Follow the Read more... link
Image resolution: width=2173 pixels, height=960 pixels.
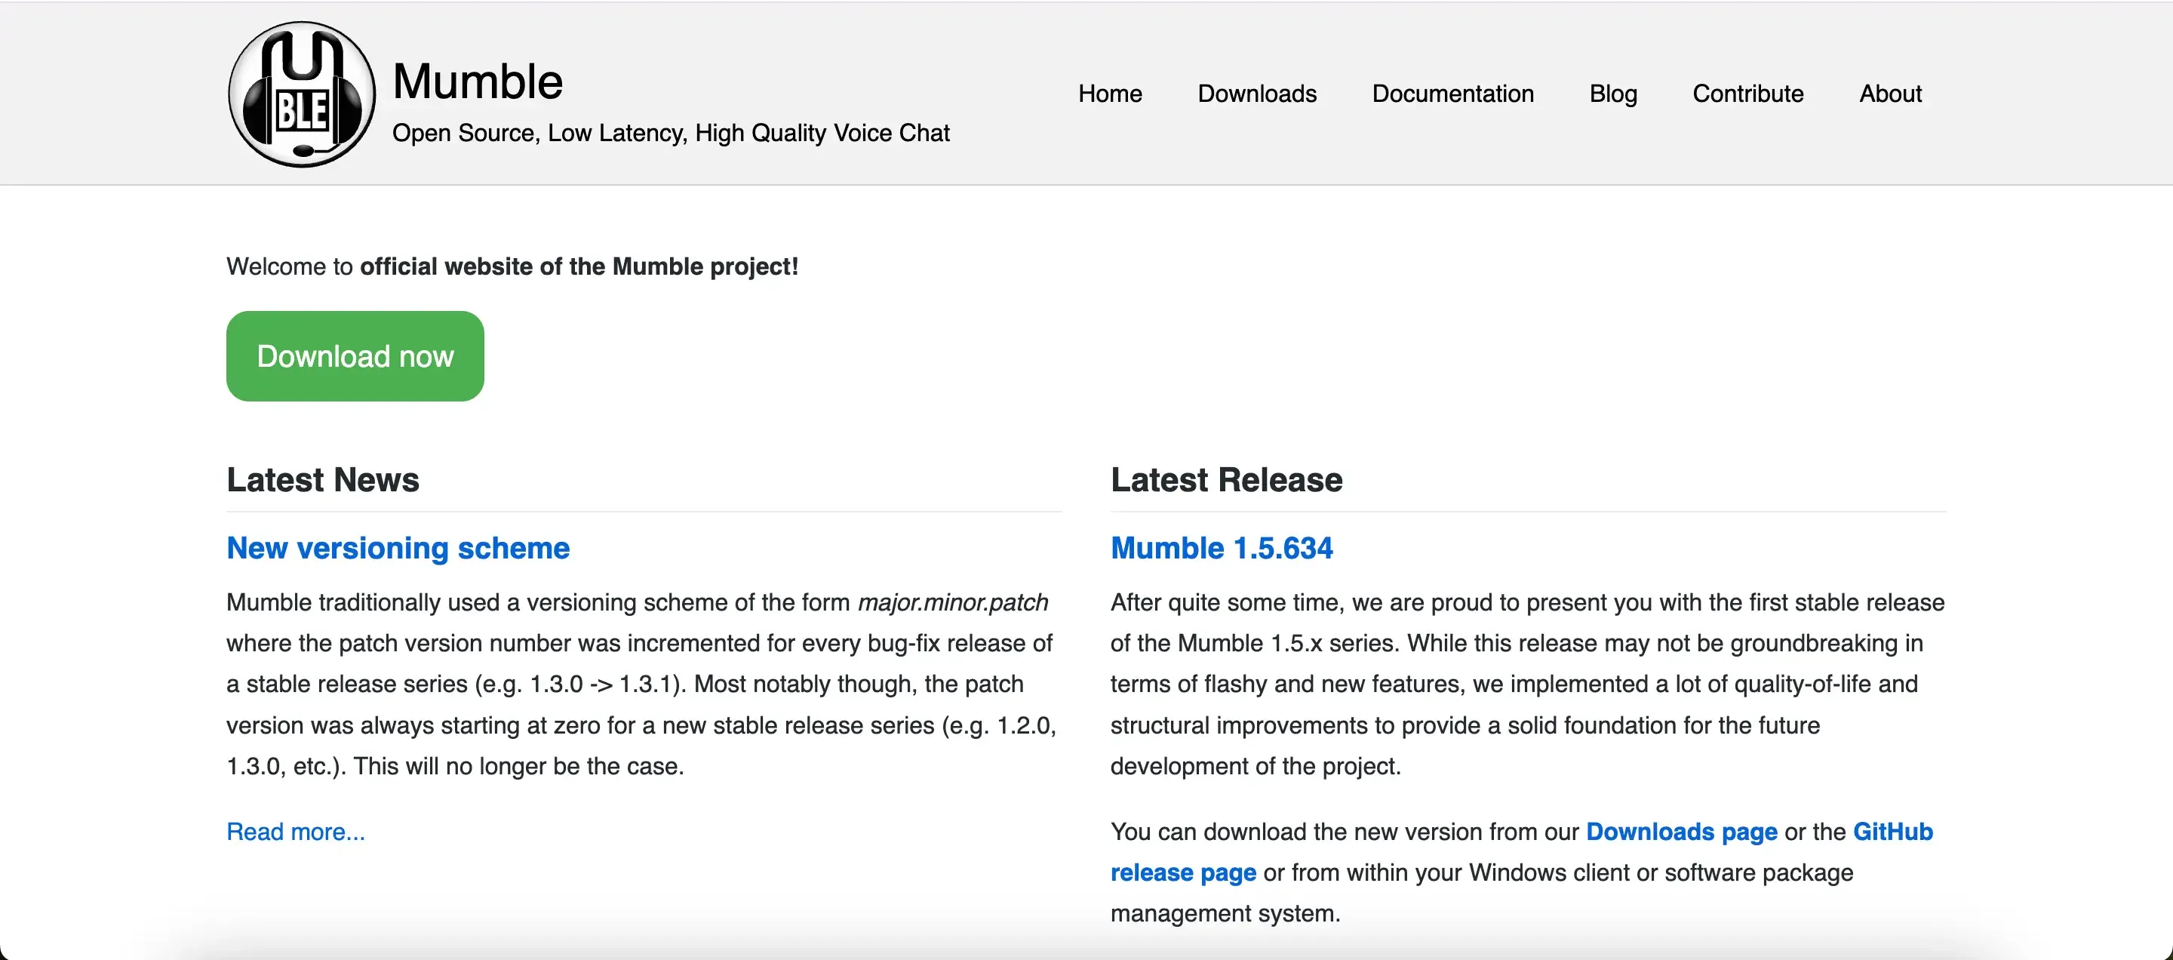click(x=295, y=832)
